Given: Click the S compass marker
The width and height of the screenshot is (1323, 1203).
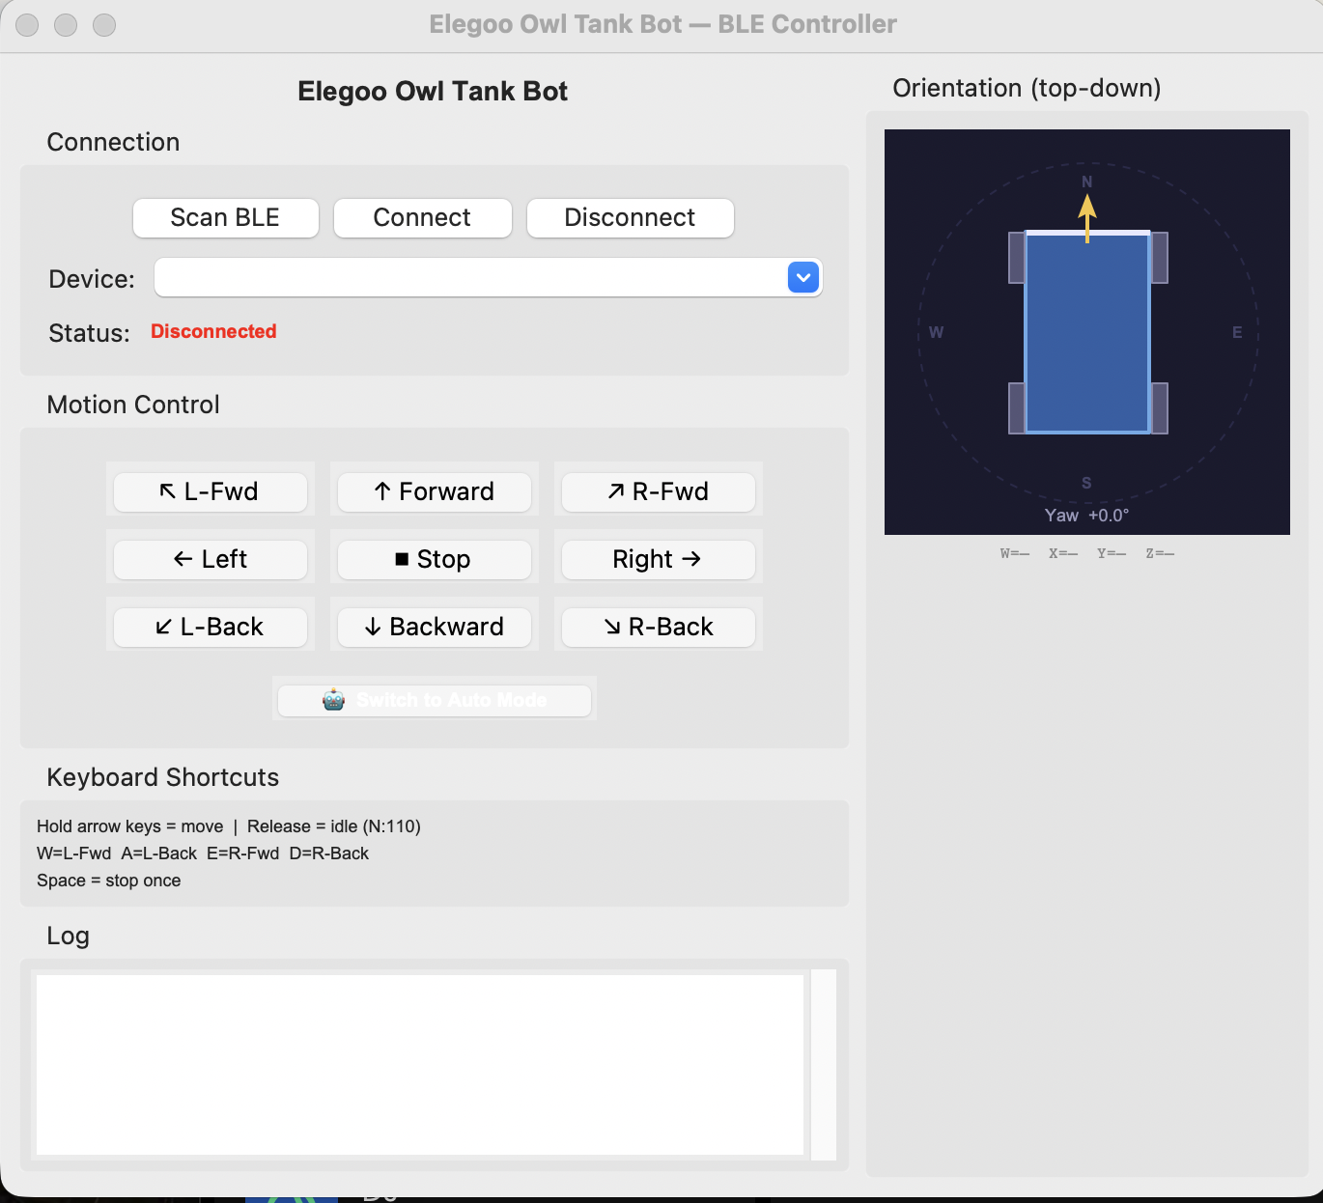Looking at the screenshot, I should (x=1086, y=483).
